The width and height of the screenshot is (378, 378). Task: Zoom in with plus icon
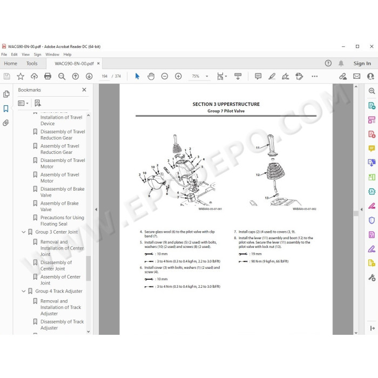pyautogui.click(x=178, y=77)
